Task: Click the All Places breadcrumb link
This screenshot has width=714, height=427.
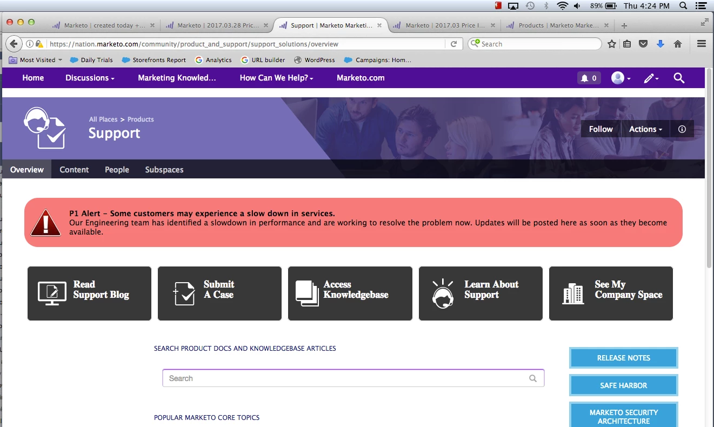Action: coord(103,119)
